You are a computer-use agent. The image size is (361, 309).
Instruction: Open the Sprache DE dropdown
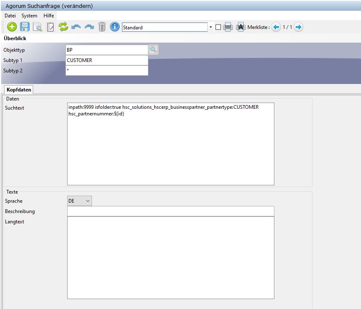tap(80, 201)
